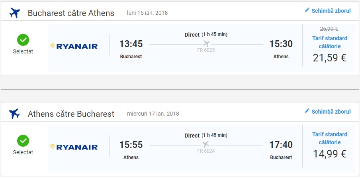Image resolution: width=360 pixels, height=177 pixels.
Task: Click the small plane icon above FR 6024
Action: coord(206,144)
